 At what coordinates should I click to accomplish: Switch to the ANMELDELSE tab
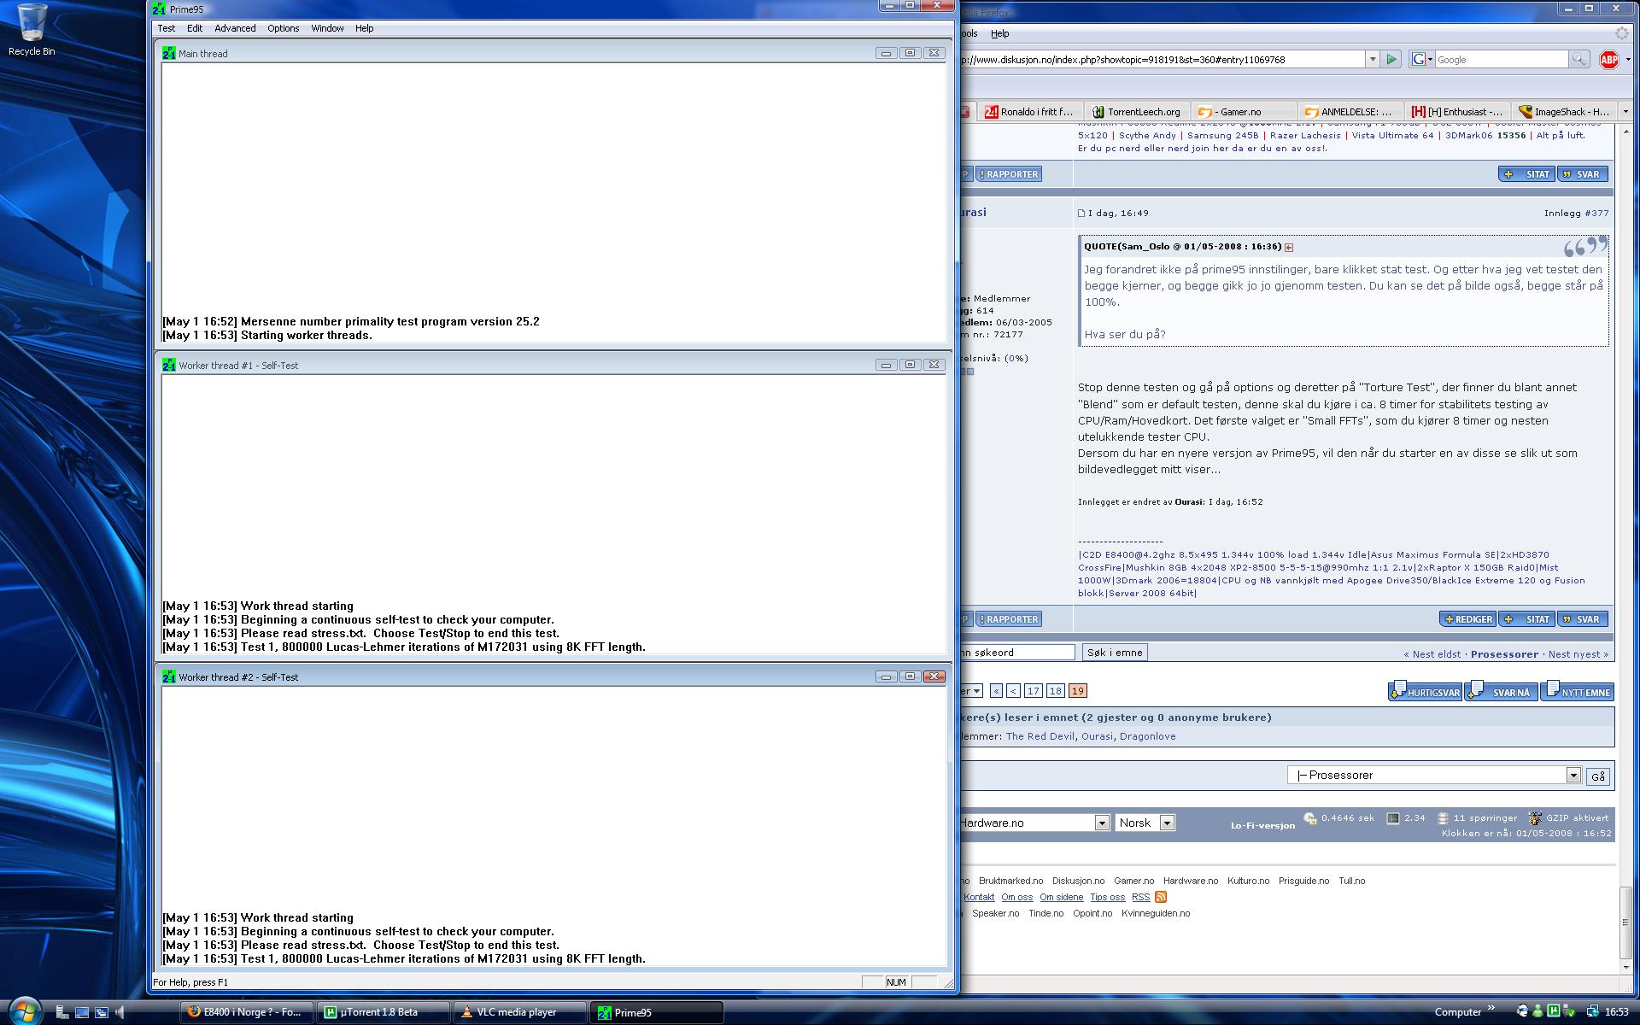[1350, 112]
